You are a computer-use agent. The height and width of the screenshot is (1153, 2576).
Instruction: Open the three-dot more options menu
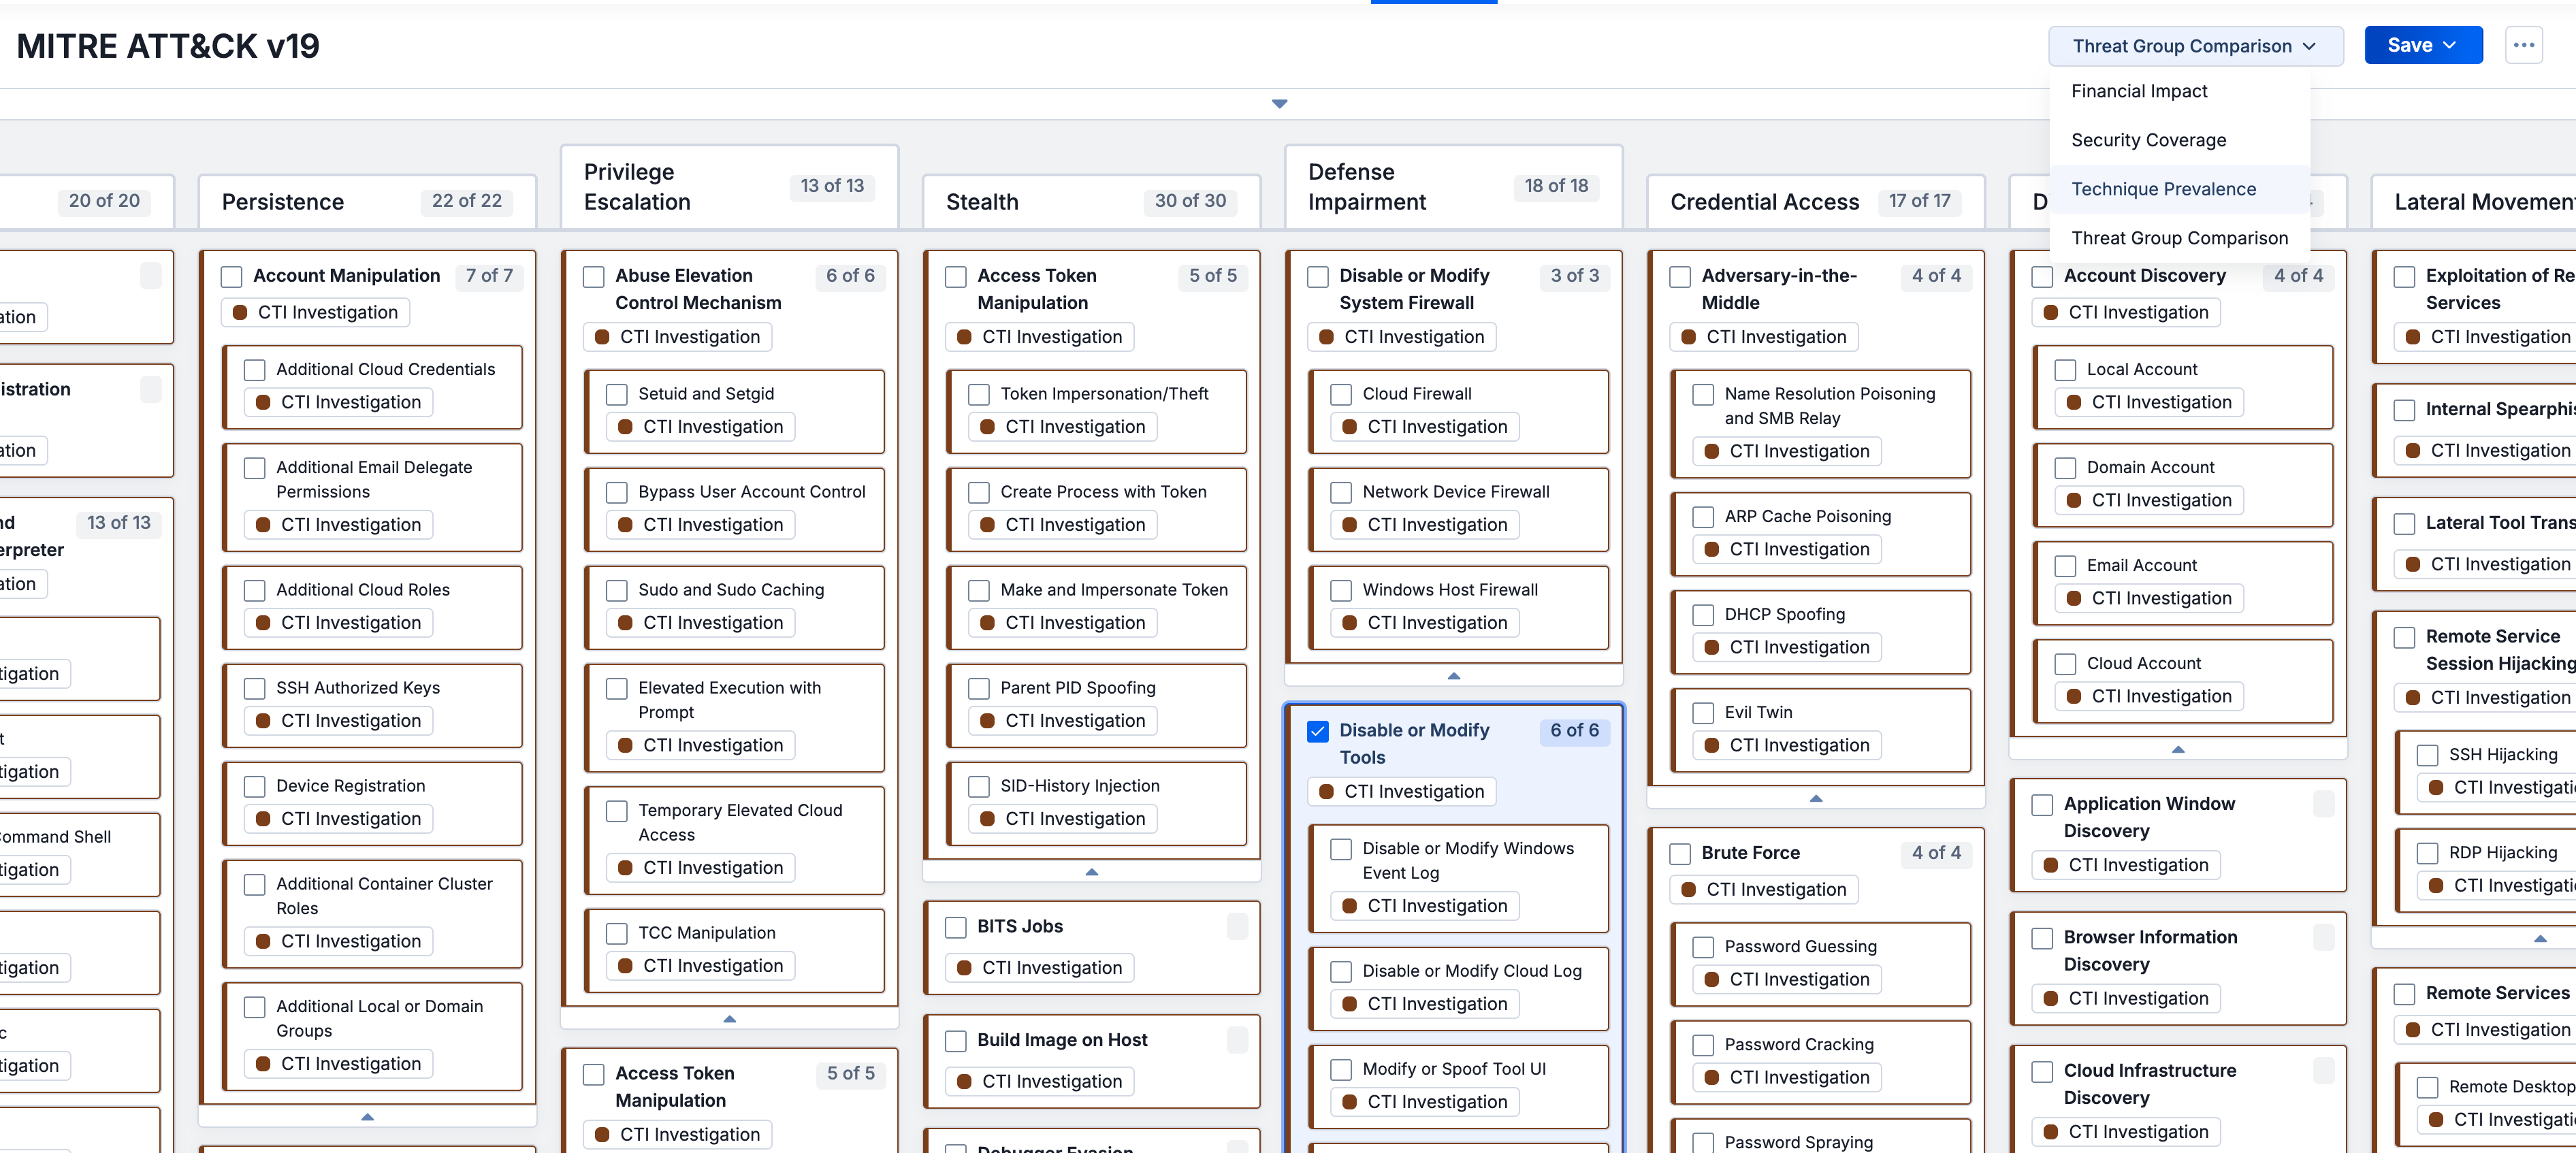2523,45
